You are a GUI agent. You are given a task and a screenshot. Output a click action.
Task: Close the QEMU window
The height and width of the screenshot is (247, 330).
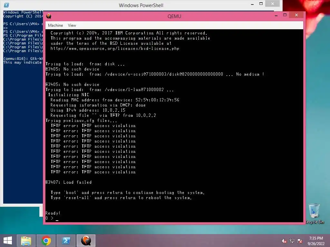pos(296,15)
